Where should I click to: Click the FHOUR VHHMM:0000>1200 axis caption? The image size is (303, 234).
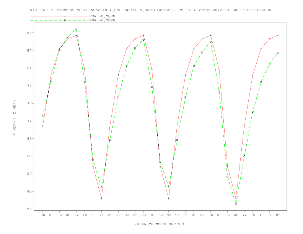159,224
